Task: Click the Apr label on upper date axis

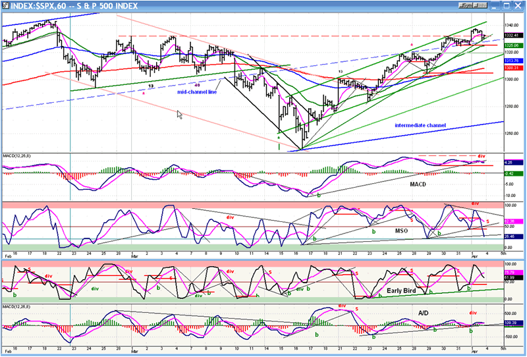Action: pos(473,256)
